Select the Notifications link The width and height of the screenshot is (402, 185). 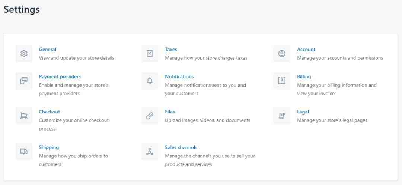[179, 76]
